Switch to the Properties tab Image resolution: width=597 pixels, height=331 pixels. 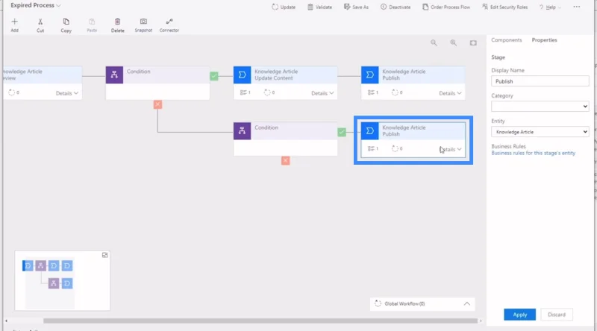(x=544, y=40)
